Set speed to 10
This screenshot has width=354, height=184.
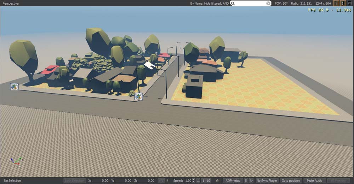(209, 180)
